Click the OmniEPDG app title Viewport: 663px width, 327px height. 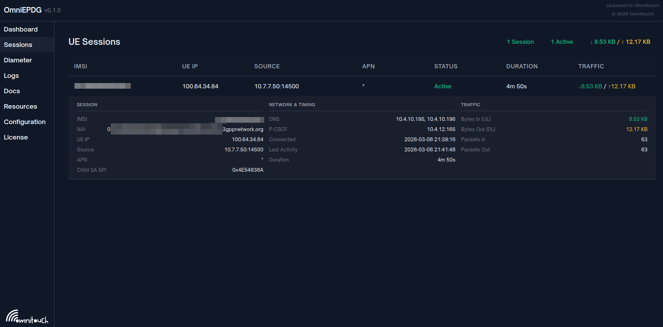[23, 10]
